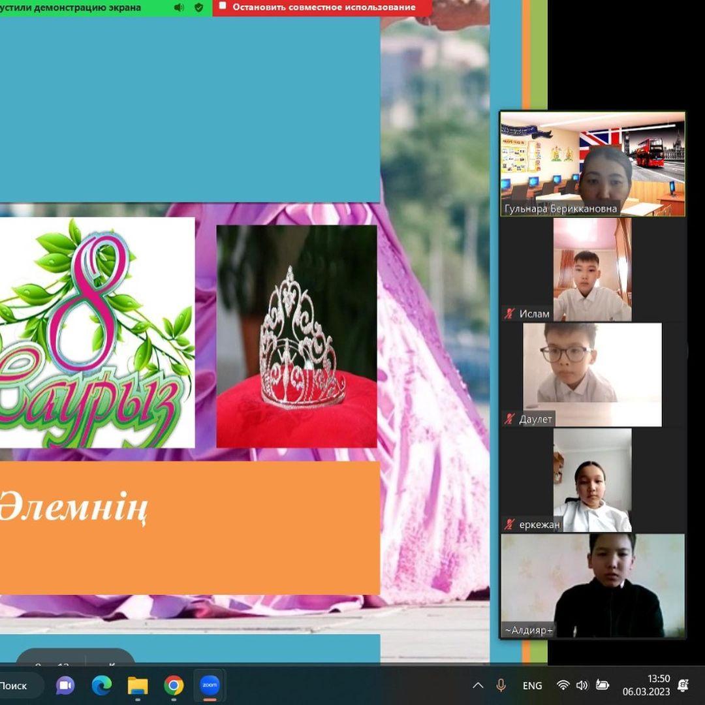Switch the ENG input language indicator
Image resolution: width=705 pixels, height=705 pixels.
533,685
